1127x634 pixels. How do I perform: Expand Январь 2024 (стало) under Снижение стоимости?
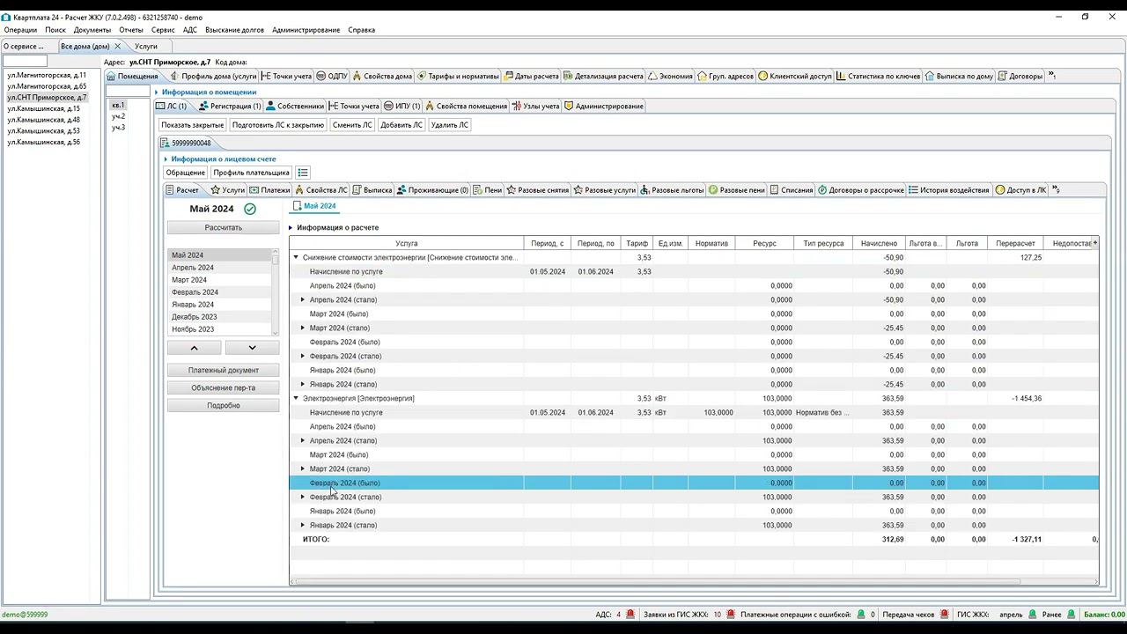[x=303, y=384]
